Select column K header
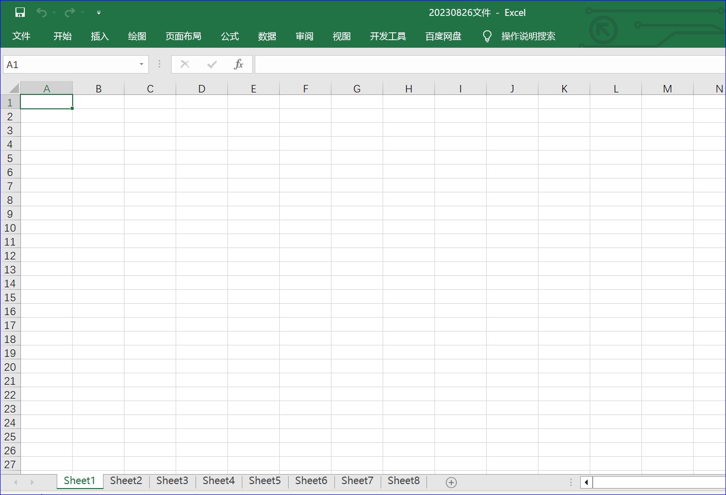The width and height of the screenshot is (726, 495). coord(564,88)
